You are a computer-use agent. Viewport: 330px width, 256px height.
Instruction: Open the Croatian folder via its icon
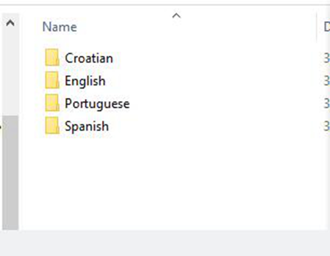point(52,58)
